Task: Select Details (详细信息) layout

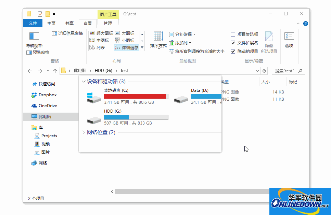Action: click(126, 47)
